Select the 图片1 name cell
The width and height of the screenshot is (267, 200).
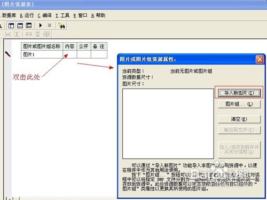(42, 54)
